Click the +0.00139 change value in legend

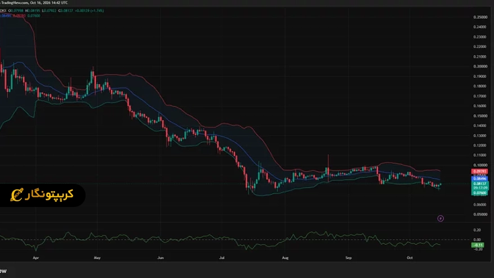[82, 11]
